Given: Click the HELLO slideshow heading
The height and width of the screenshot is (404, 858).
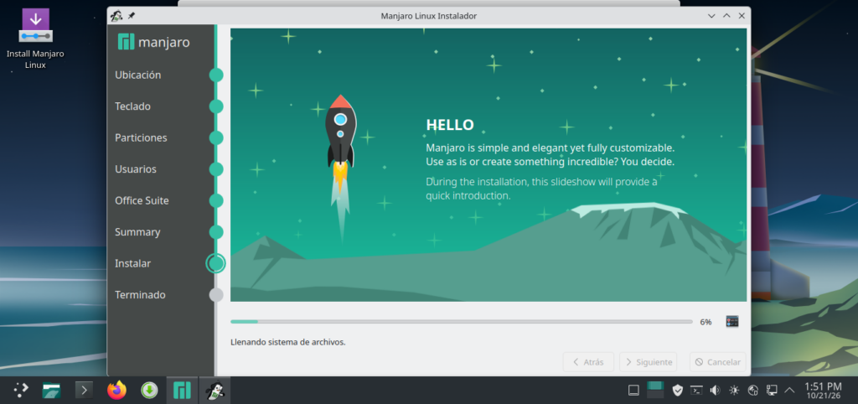Looking at the screenshot, I should [450, 125].
